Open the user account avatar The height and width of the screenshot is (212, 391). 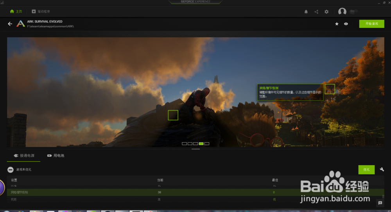click(342, 11)
